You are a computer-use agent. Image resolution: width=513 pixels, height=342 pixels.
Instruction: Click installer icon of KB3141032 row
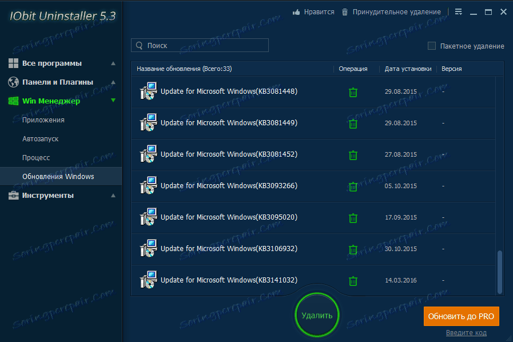pos(149,280)
